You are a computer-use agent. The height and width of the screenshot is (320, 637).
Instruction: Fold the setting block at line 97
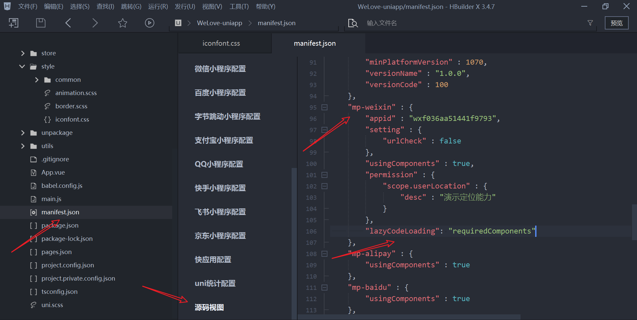point(324,130)
